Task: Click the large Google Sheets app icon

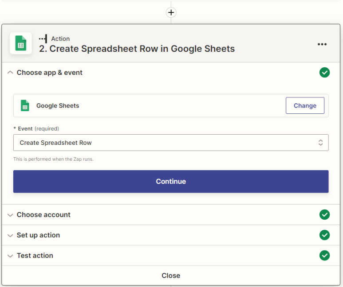Action: click(x=21, y=43)
